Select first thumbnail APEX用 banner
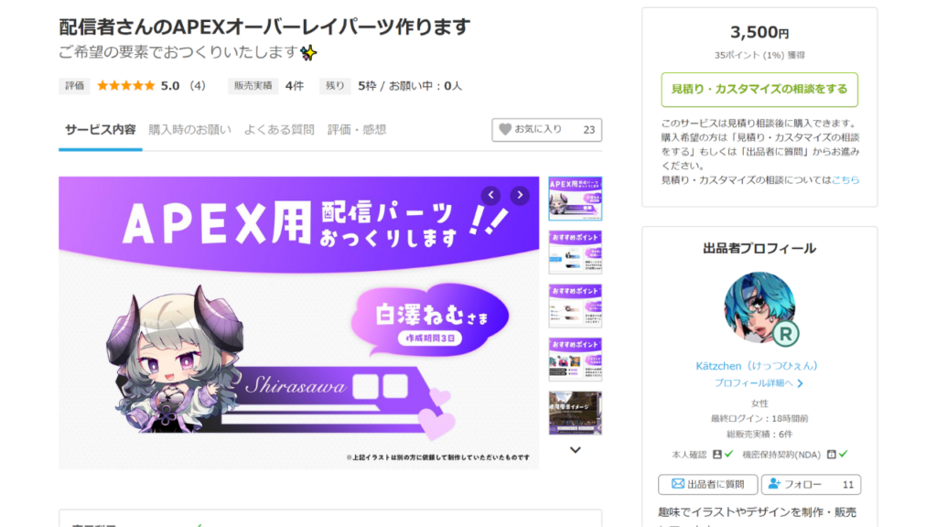 coord(575,199)
